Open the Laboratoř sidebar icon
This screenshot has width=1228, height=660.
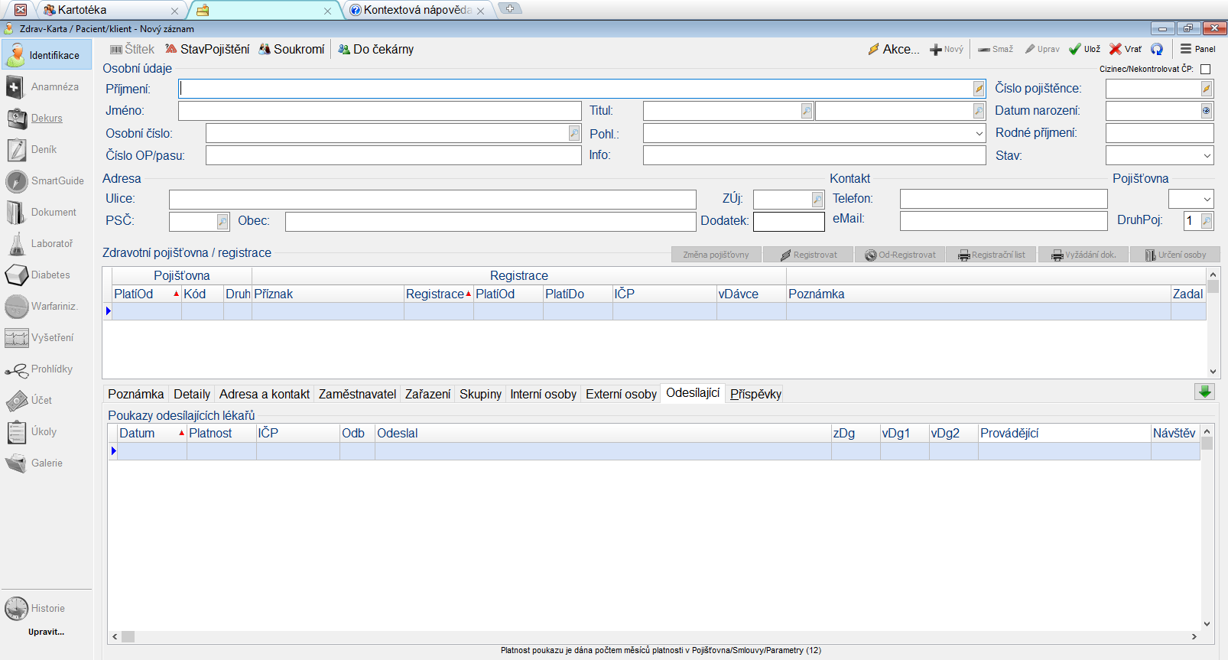pyautogui.click(x=17, y=244)
